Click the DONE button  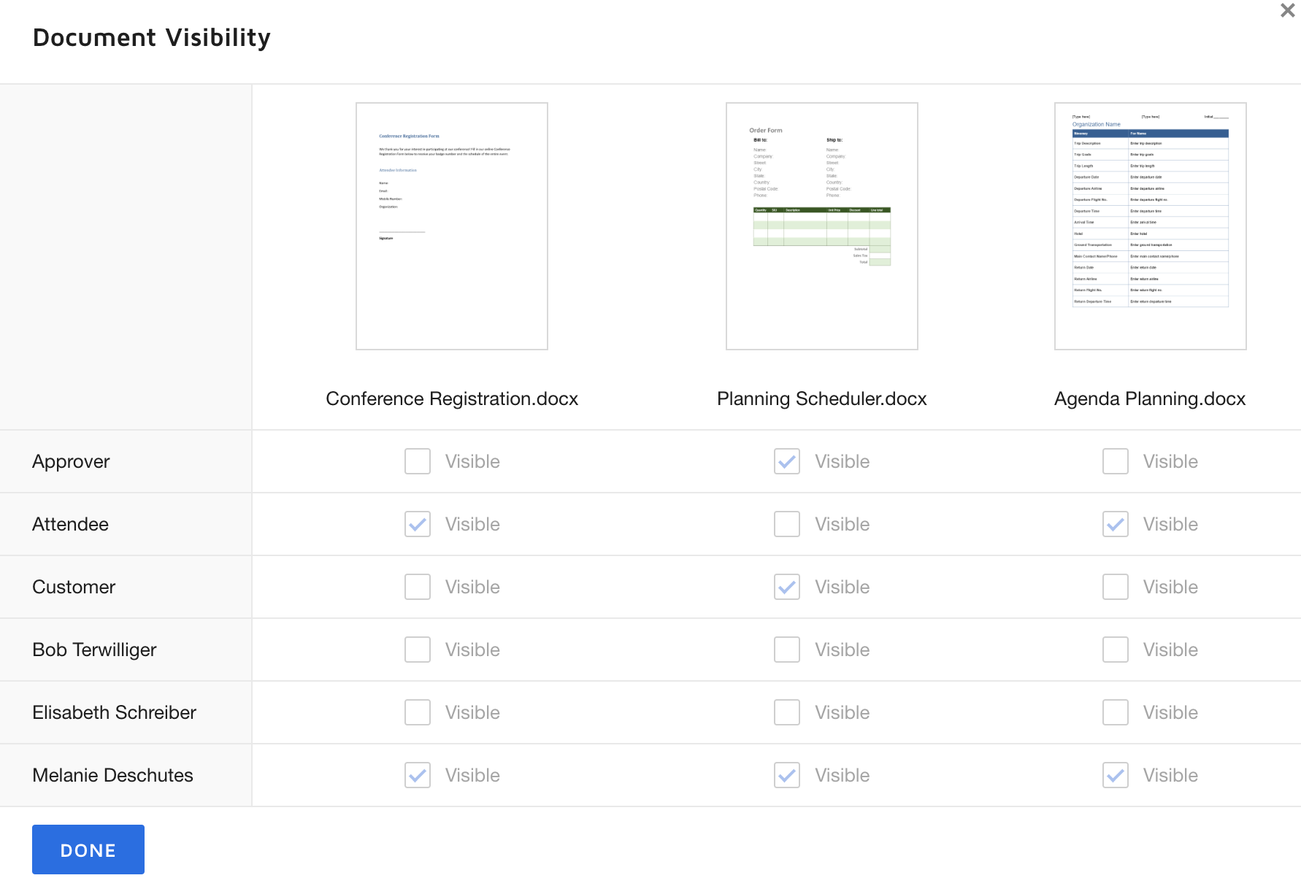[x=88, y=849]
